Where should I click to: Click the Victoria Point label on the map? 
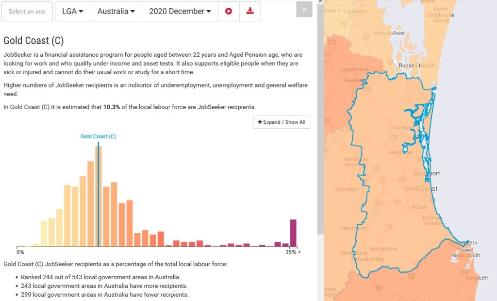tap(389, 33)
